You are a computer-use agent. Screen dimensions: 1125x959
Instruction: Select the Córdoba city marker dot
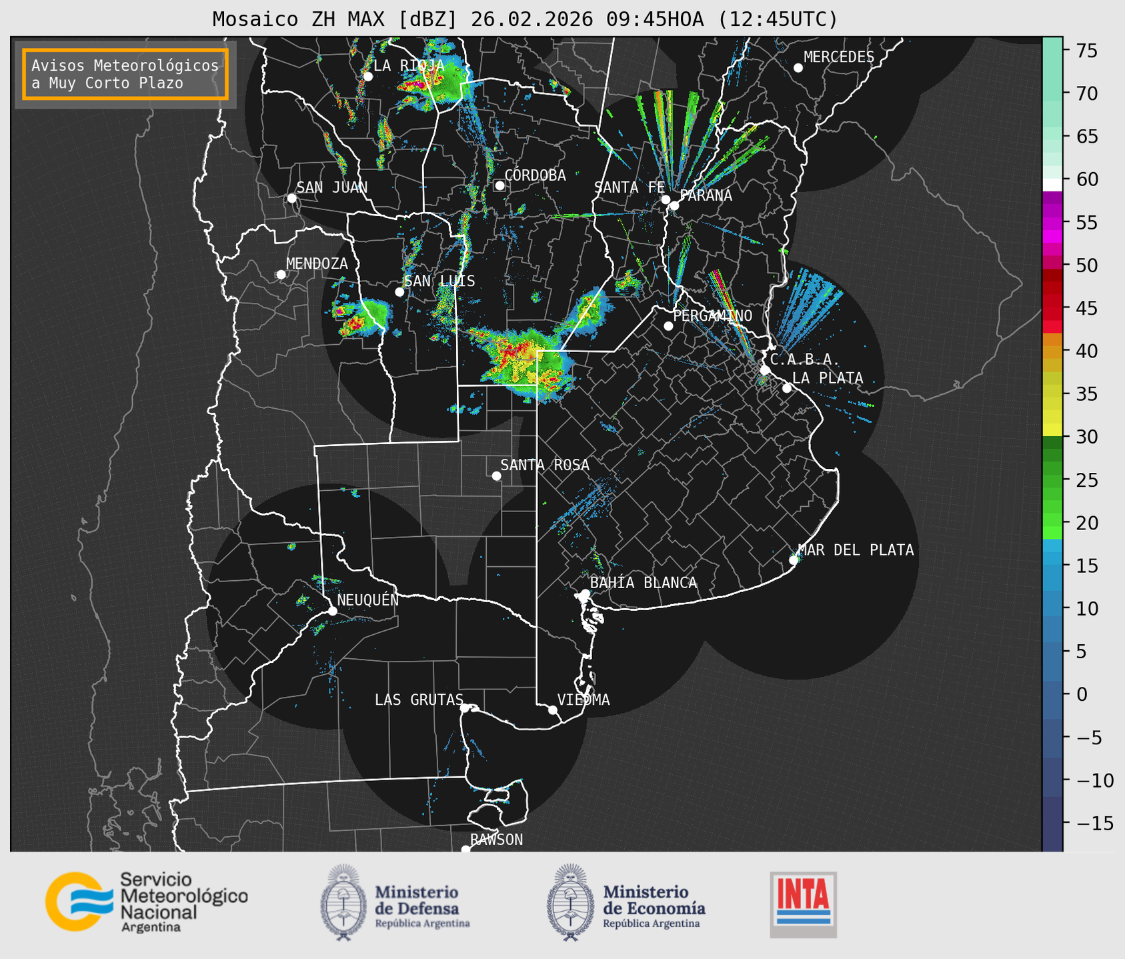click(x=499, y=185)
